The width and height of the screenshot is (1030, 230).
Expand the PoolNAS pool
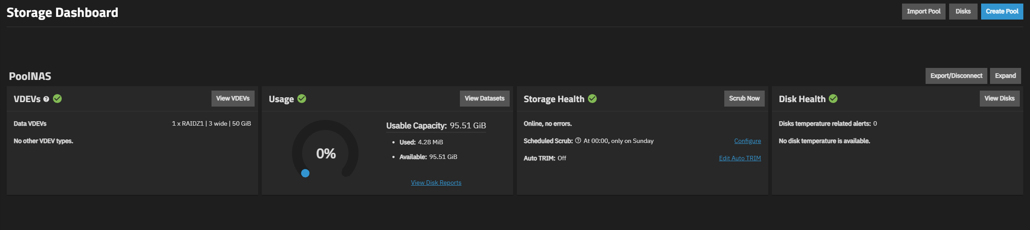1005,76
